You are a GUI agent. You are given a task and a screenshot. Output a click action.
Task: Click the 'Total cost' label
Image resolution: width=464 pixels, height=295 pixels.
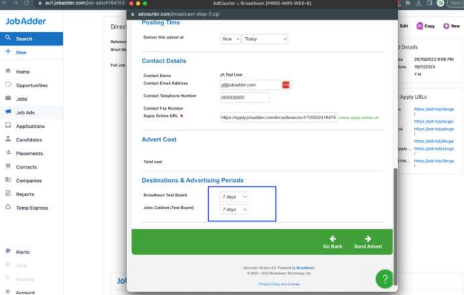(153, 162)
